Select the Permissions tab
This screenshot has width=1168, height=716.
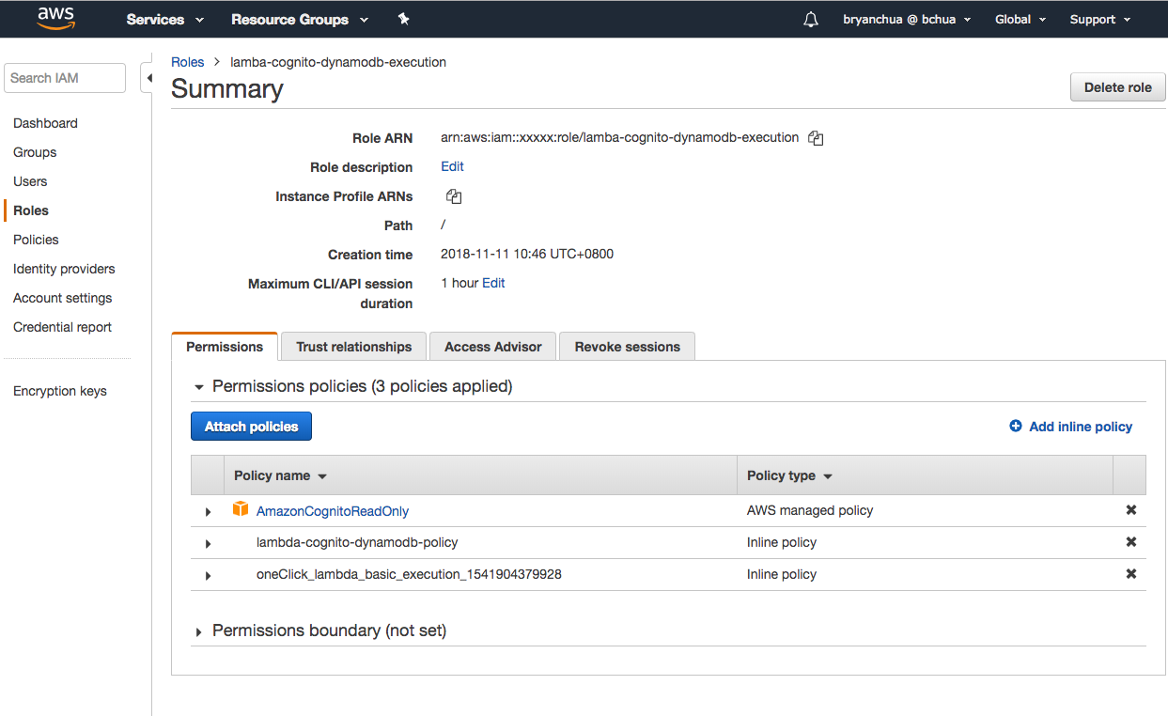click(225, 347)
